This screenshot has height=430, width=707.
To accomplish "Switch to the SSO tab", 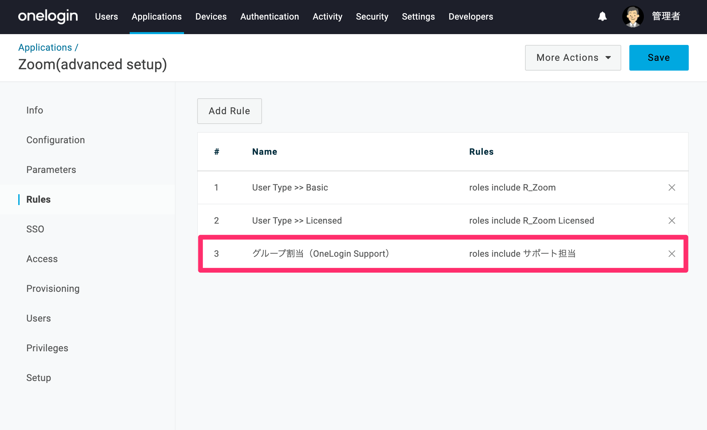I will pyautogui.click(x=35, y=229).
